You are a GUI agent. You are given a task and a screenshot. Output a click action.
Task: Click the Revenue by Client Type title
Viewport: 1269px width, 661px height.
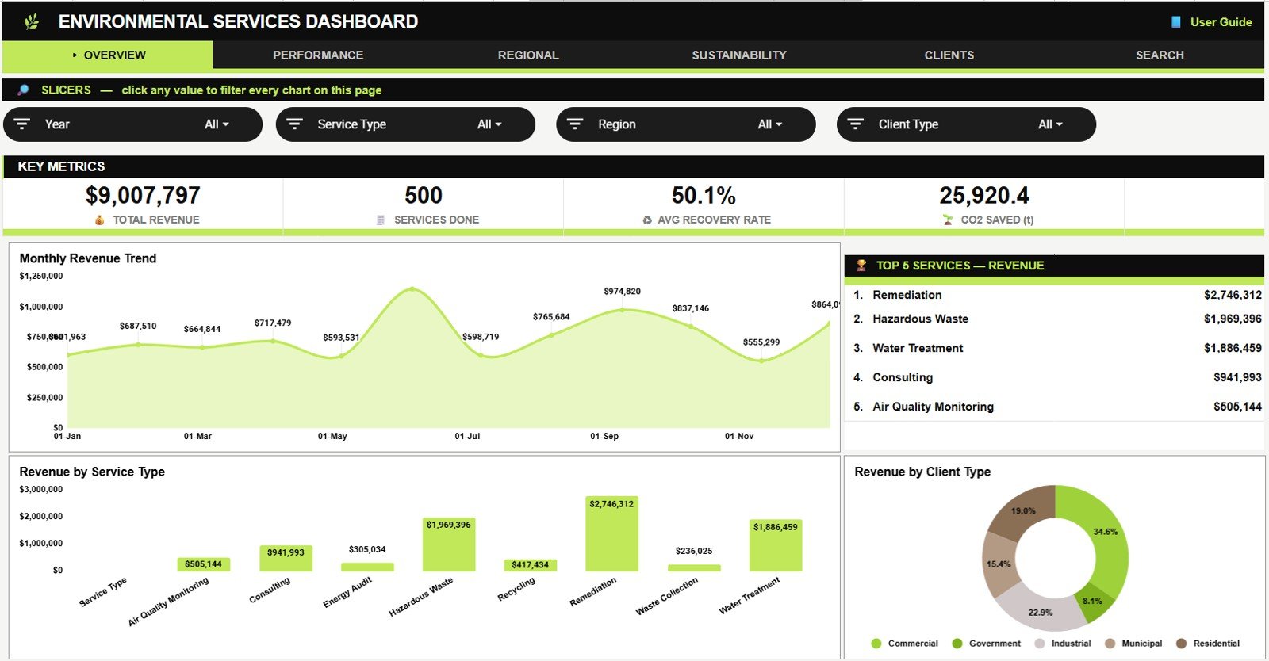click(x=922, y=472)
